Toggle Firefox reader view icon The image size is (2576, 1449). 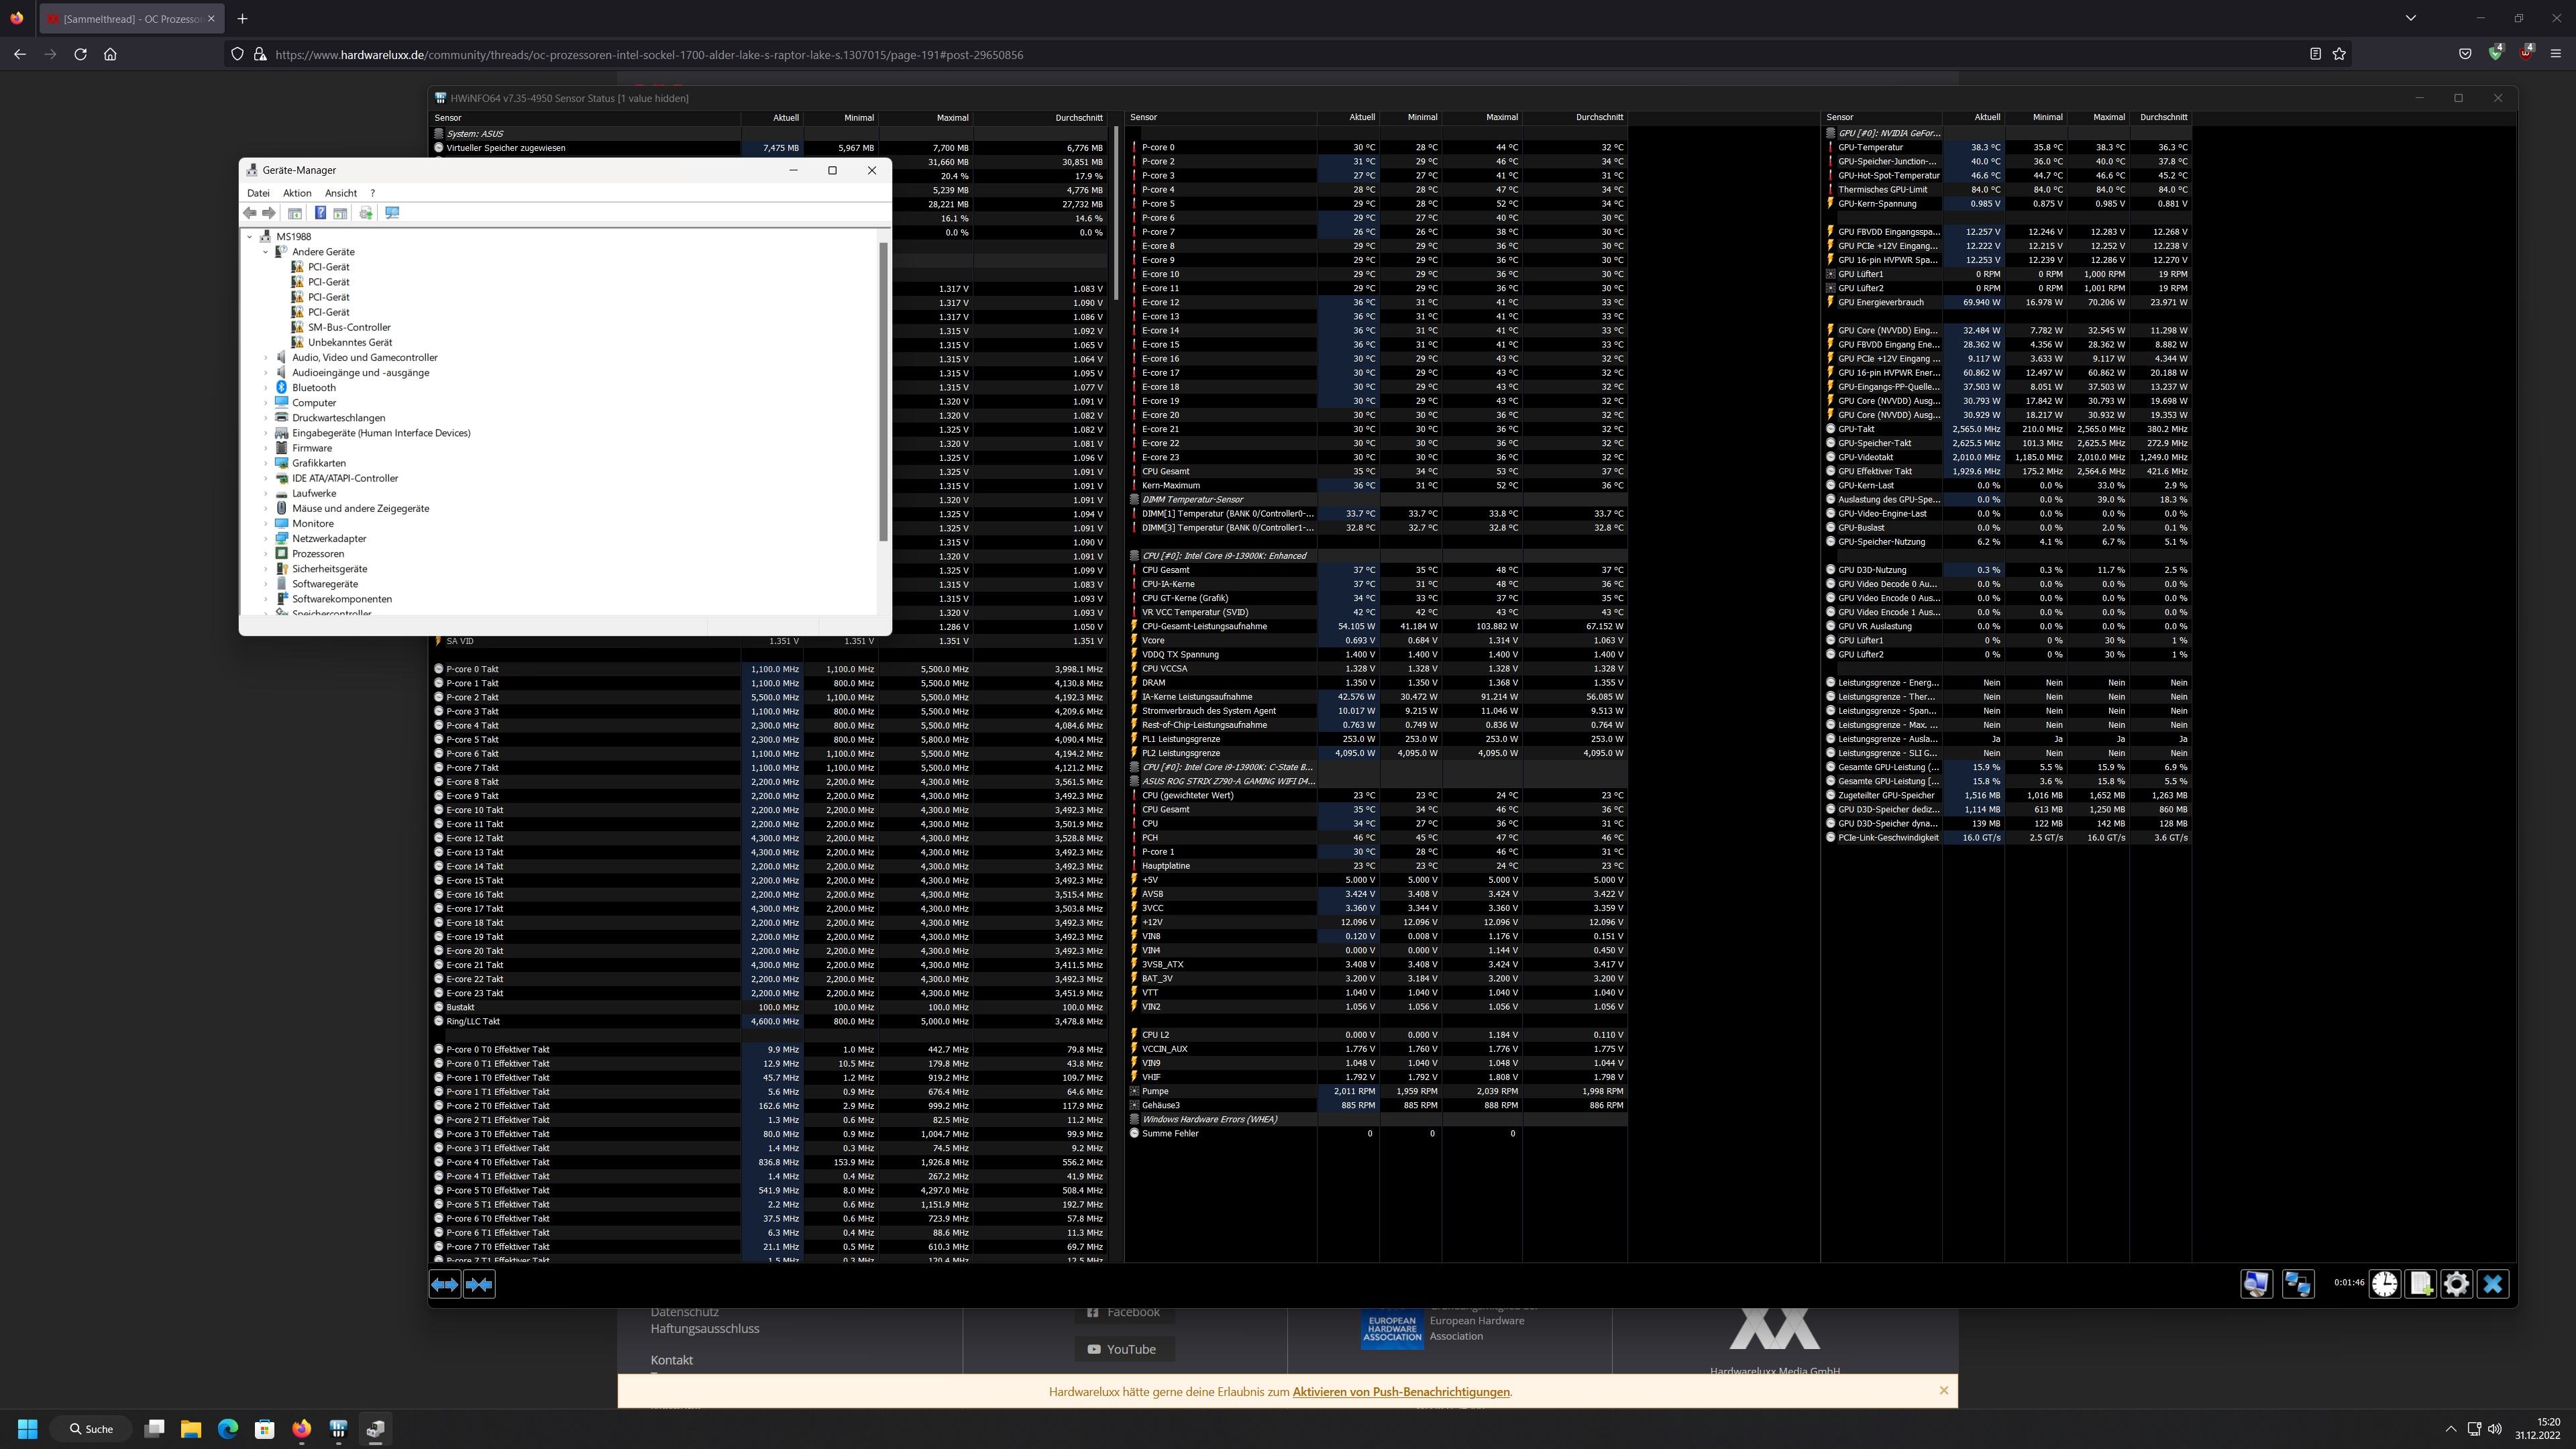(2315, 54)
